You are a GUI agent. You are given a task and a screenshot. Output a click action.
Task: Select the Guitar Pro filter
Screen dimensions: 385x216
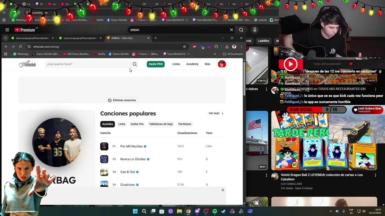pyautogui.click(x=137, y=124)
